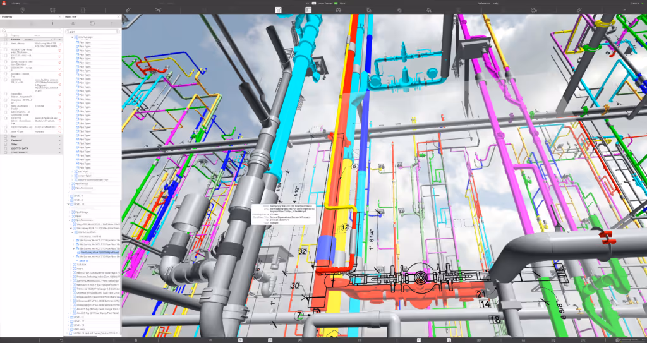Select the scissors section-cut tool
This screenshot has height=343, width=647.
(158, 10)
